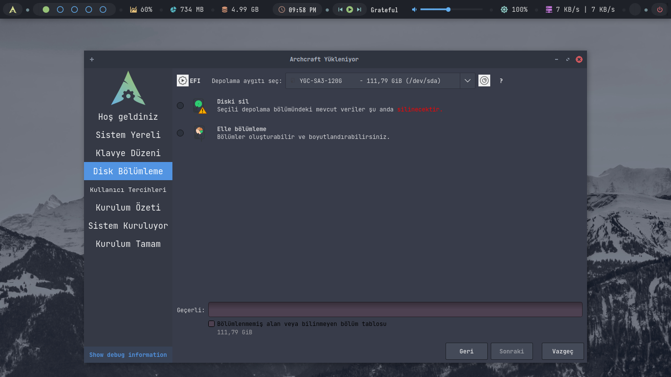Click the Vazgeç button
Viewport: 671px width, 377px height.
pyautogui.click(x=563, y=351)
